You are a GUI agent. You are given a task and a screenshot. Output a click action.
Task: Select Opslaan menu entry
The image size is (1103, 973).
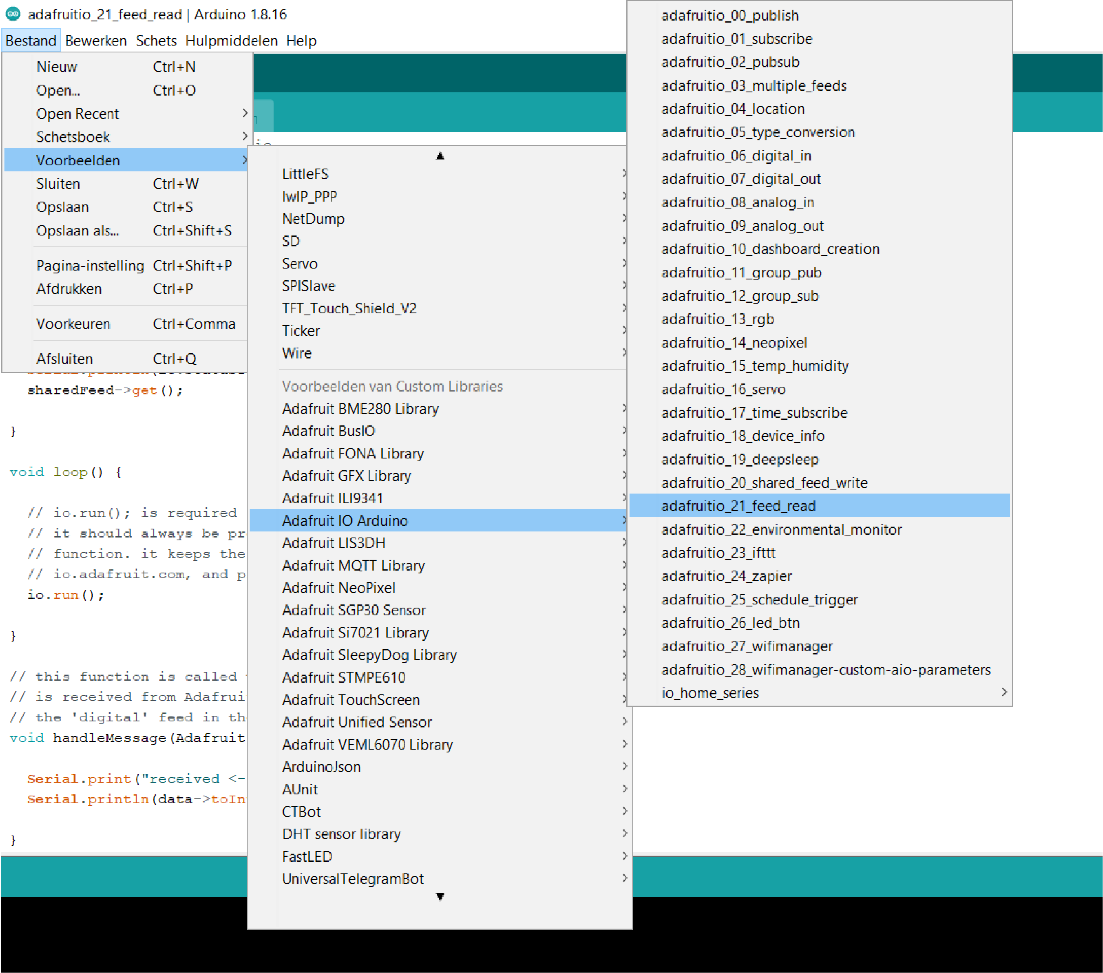pyautogui.click(x=125, y=207)
